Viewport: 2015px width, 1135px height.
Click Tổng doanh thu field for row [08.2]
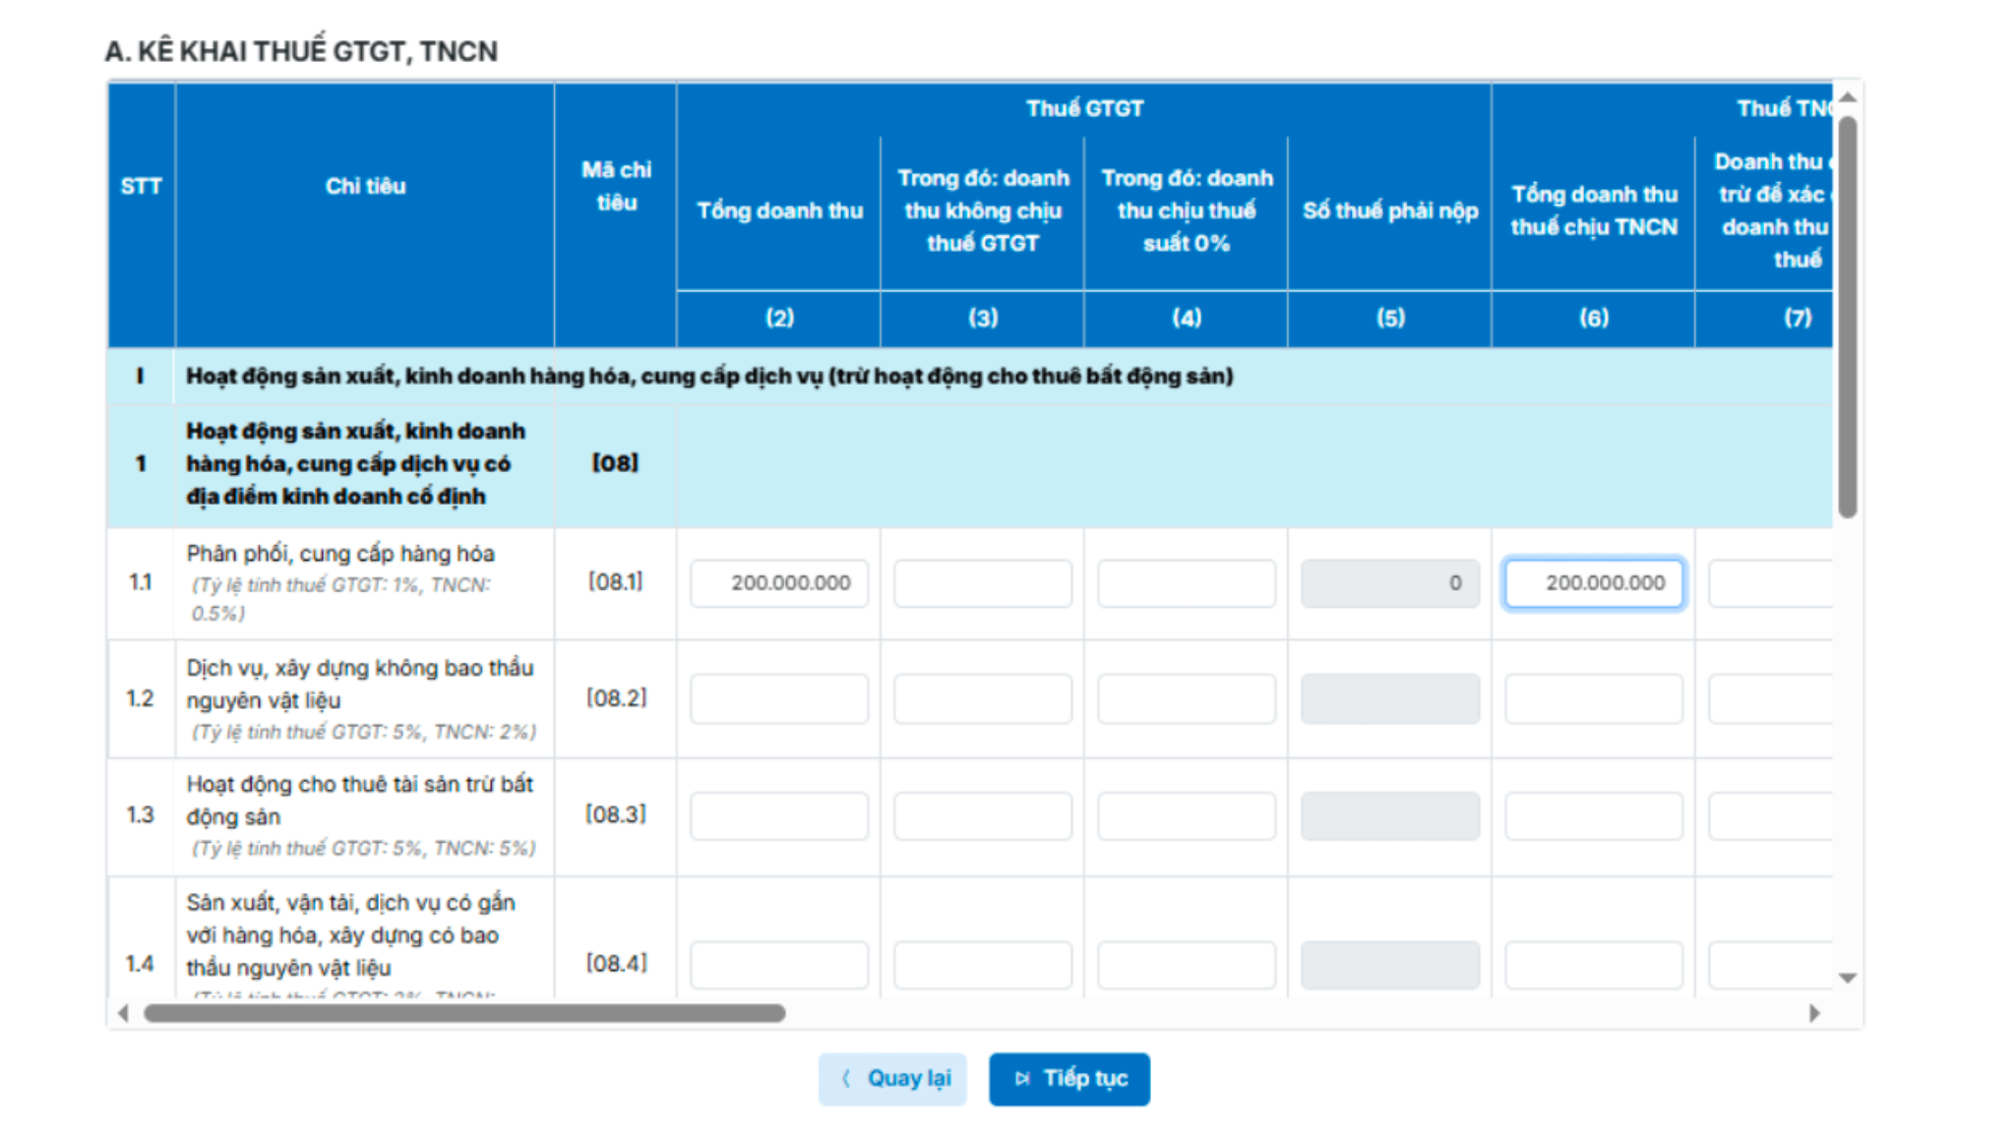(x=779, y=698)
